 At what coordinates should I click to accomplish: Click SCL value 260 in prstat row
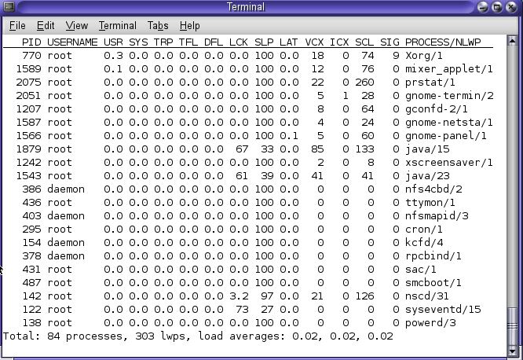[364, 83]
